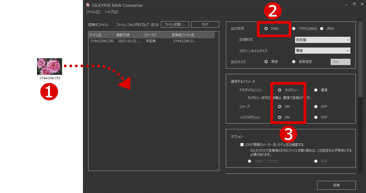Viewport: 366px width, 193px height.
Task: Open the ヘルプ(H) menu
Action: [x=112, y=12]
